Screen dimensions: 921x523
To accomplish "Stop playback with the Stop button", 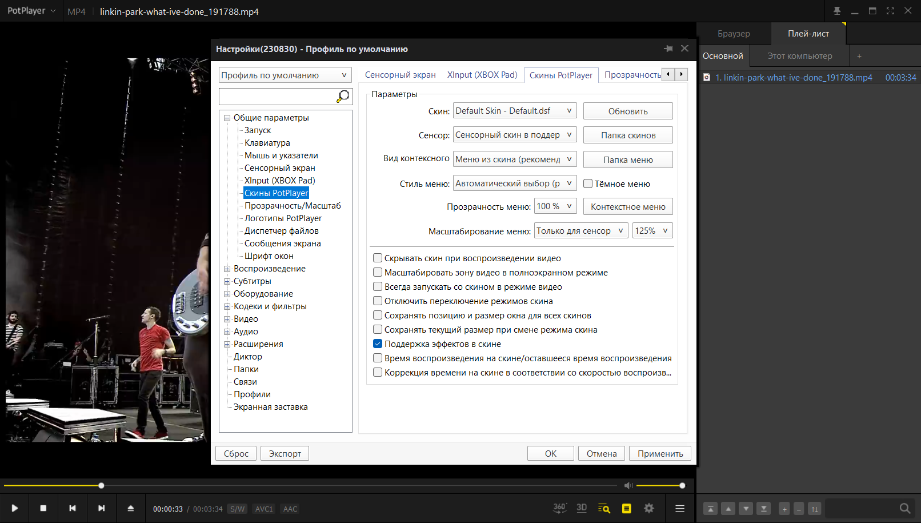I will [43, 508].
